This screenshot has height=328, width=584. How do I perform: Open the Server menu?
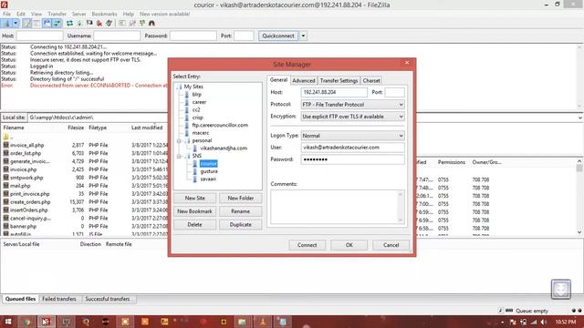79,14
